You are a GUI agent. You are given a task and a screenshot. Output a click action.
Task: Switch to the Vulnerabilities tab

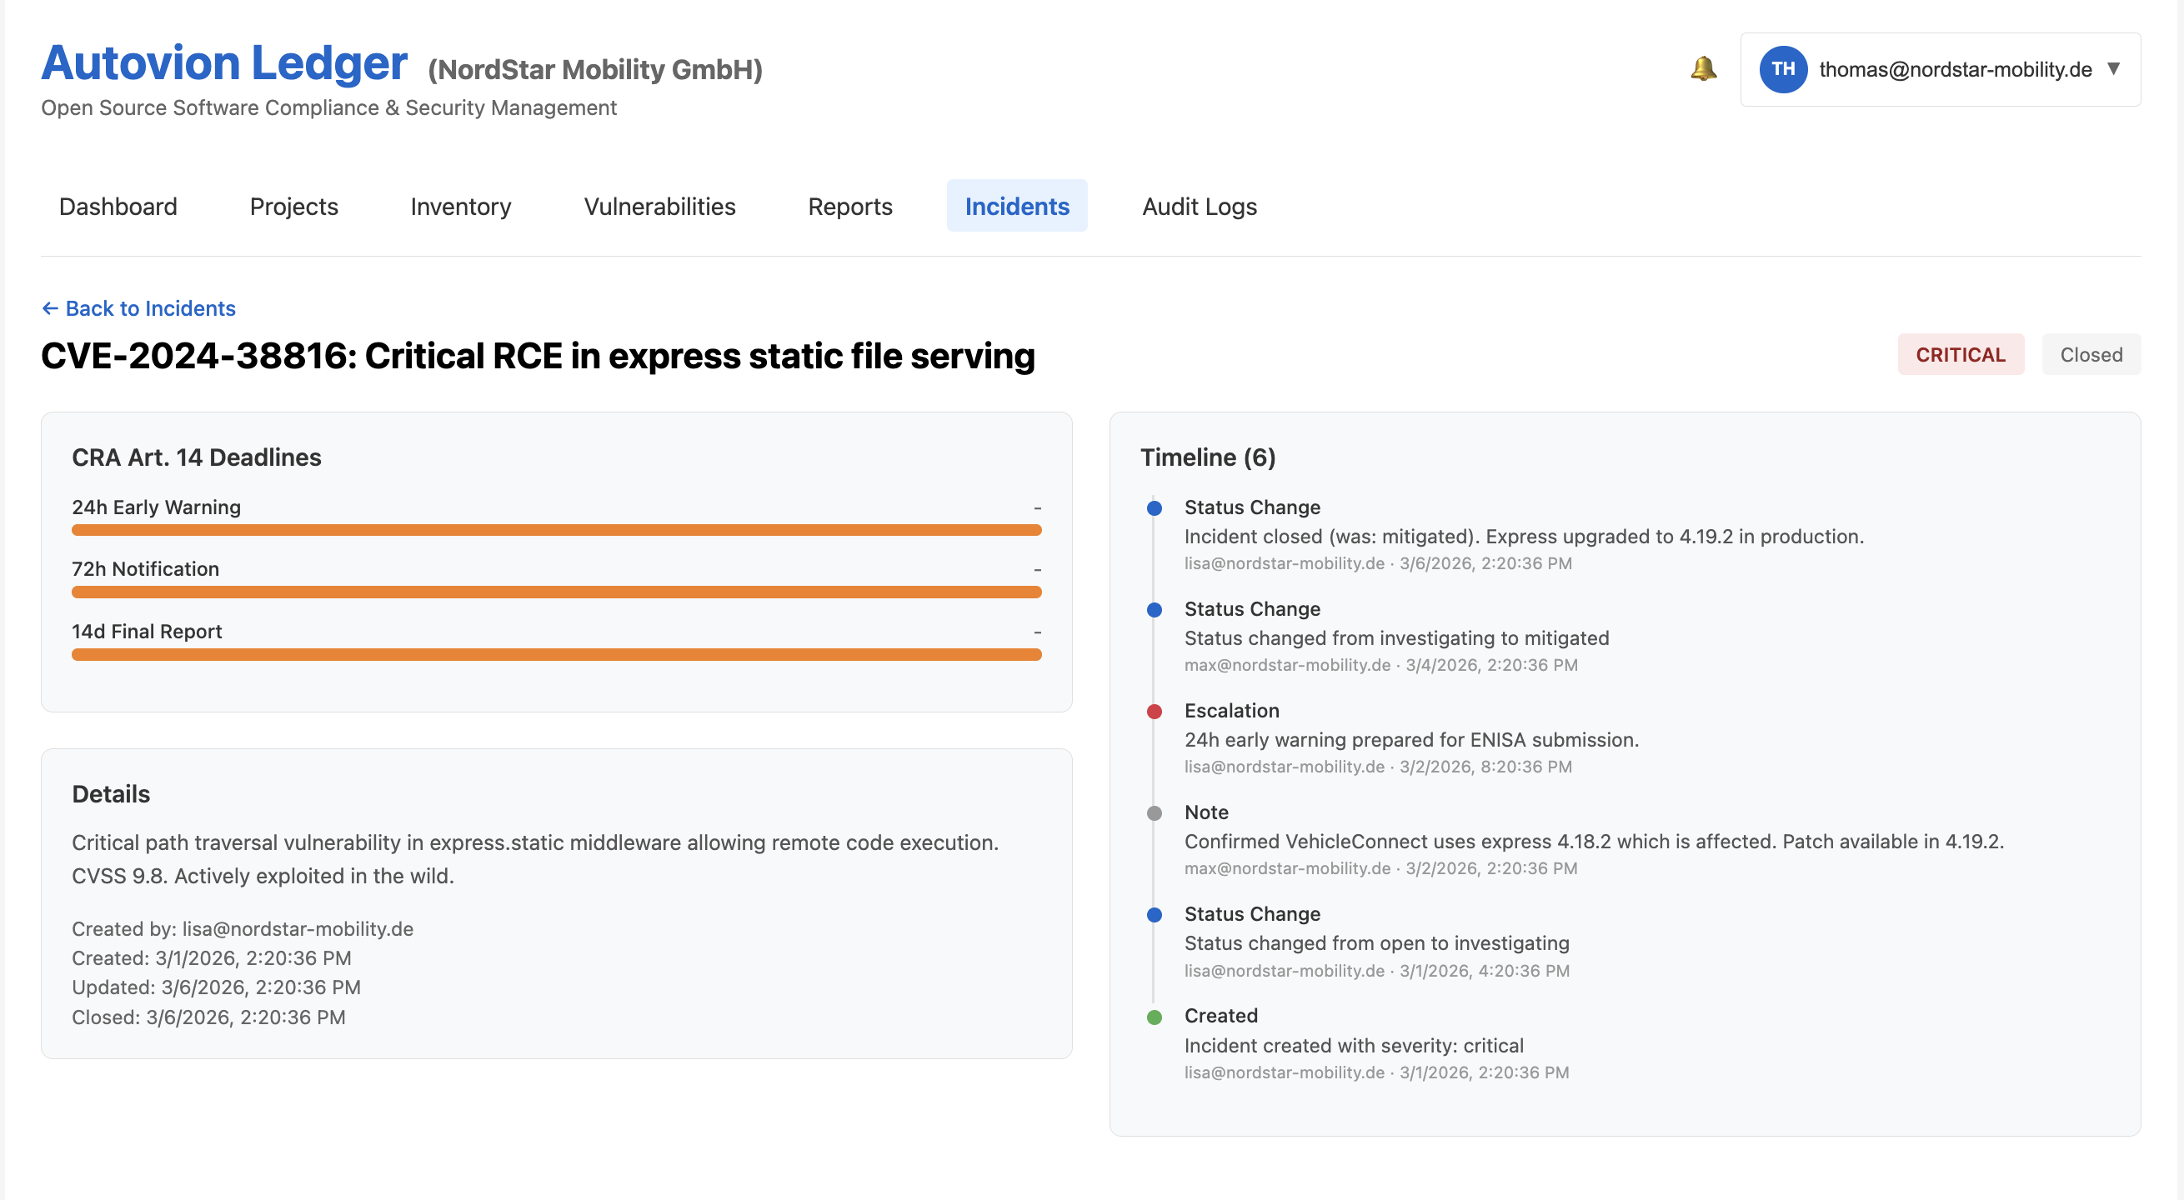click(659, 206)
